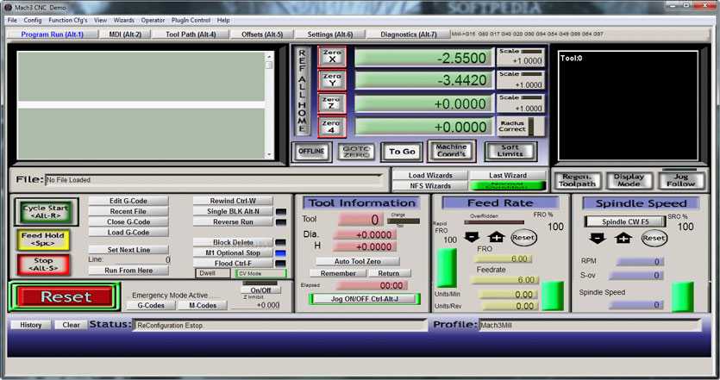This screenshot has height=380, width=720.
Task: Click the Zero X axis button
Action: [x=332, y=57]
